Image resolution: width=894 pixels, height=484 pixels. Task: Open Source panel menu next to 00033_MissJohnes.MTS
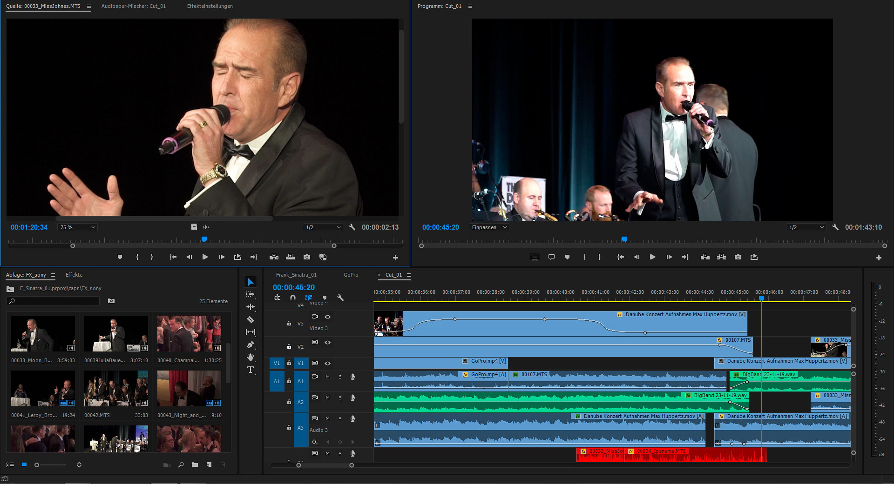[x=89, y=7]
